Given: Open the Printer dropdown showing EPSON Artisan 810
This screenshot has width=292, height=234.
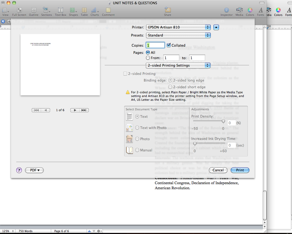Looking at the screenshot, I should (178, 27).
